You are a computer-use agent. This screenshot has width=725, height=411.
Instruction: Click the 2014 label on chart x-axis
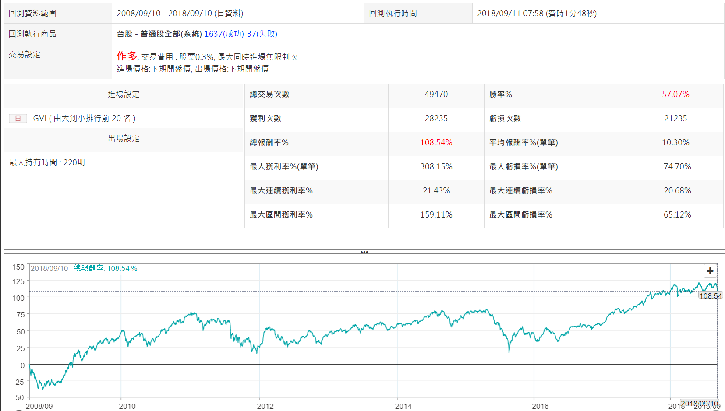click(x=403, y=406)
